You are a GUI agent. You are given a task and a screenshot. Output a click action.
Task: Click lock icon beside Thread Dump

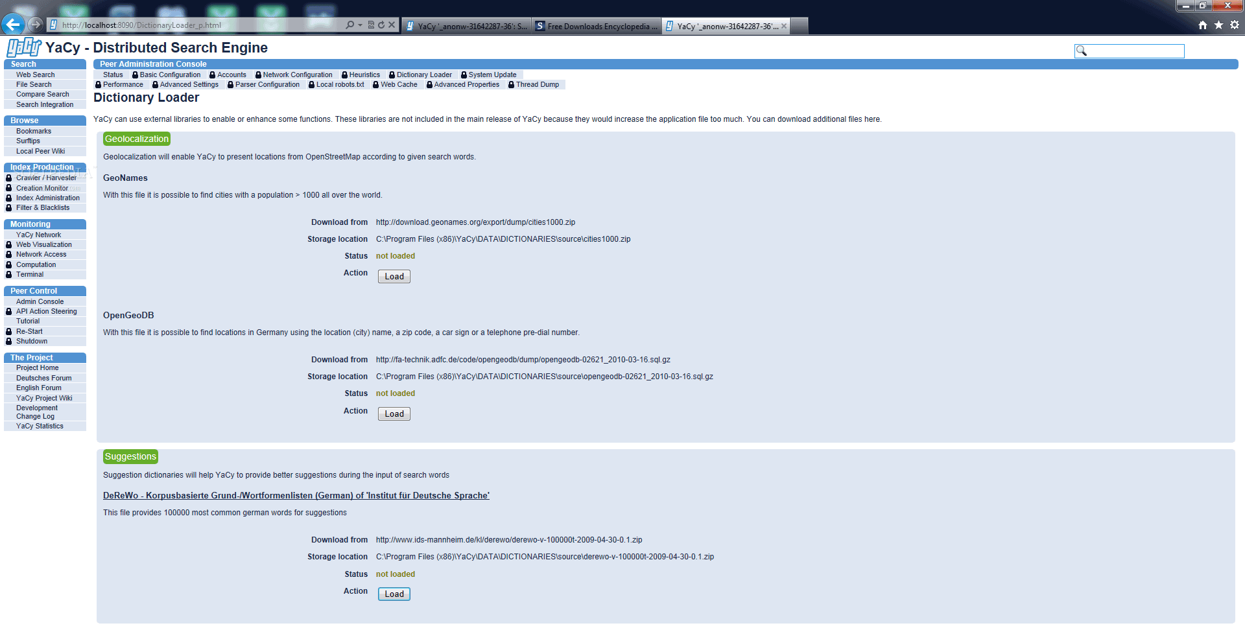pos(512,84)
